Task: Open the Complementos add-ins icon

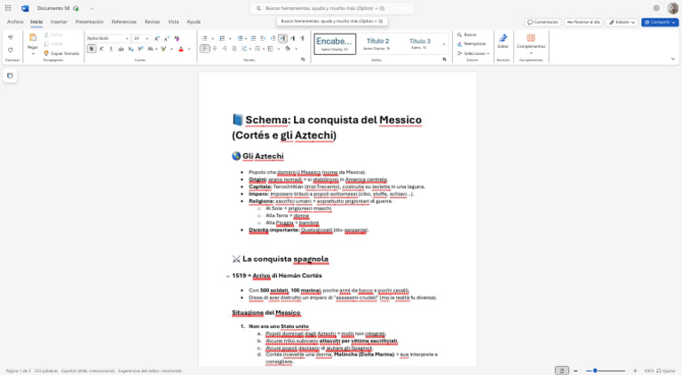Action: [x=531, y=41]
